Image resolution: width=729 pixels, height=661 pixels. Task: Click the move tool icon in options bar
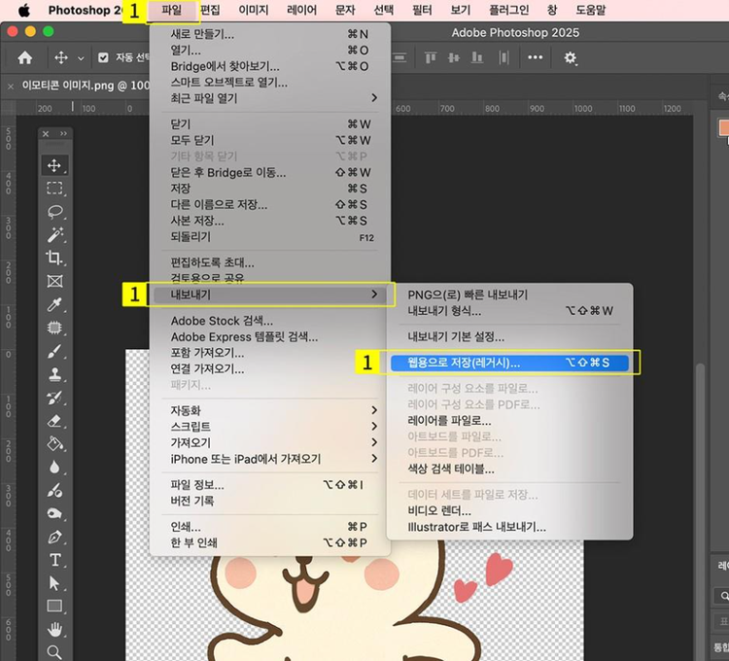pyautogui.click(x=61, y=57)
